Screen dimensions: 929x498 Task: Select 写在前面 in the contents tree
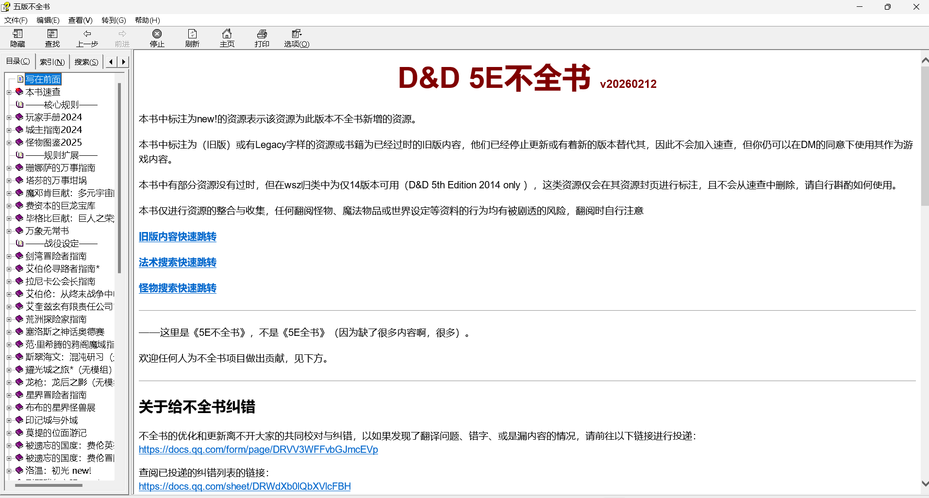point(43,79)
